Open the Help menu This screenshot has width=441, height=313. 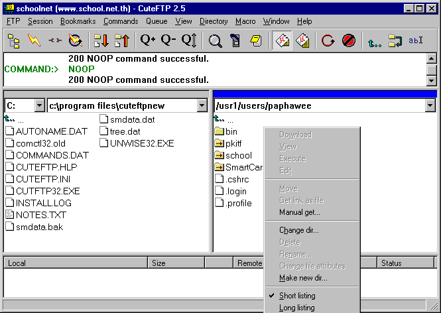point(304,21)
